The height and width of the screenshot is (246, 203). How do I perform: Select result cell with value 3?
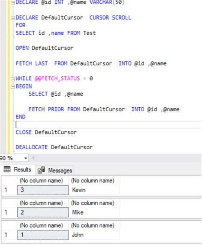point(43,190)
